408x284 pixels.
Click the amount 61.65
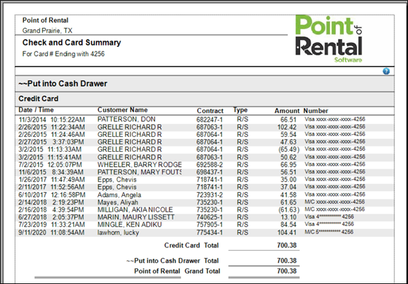coord(288,203)
